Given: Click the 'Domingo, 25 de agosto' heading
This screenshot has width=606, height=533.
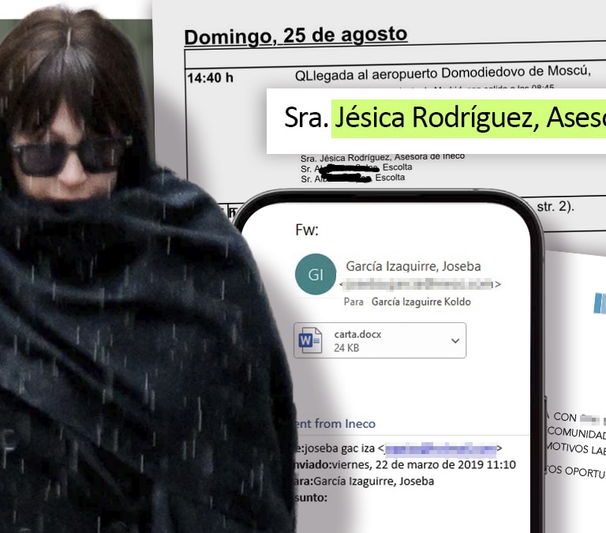Looking at the screenshot, I should tap(295, 36).
